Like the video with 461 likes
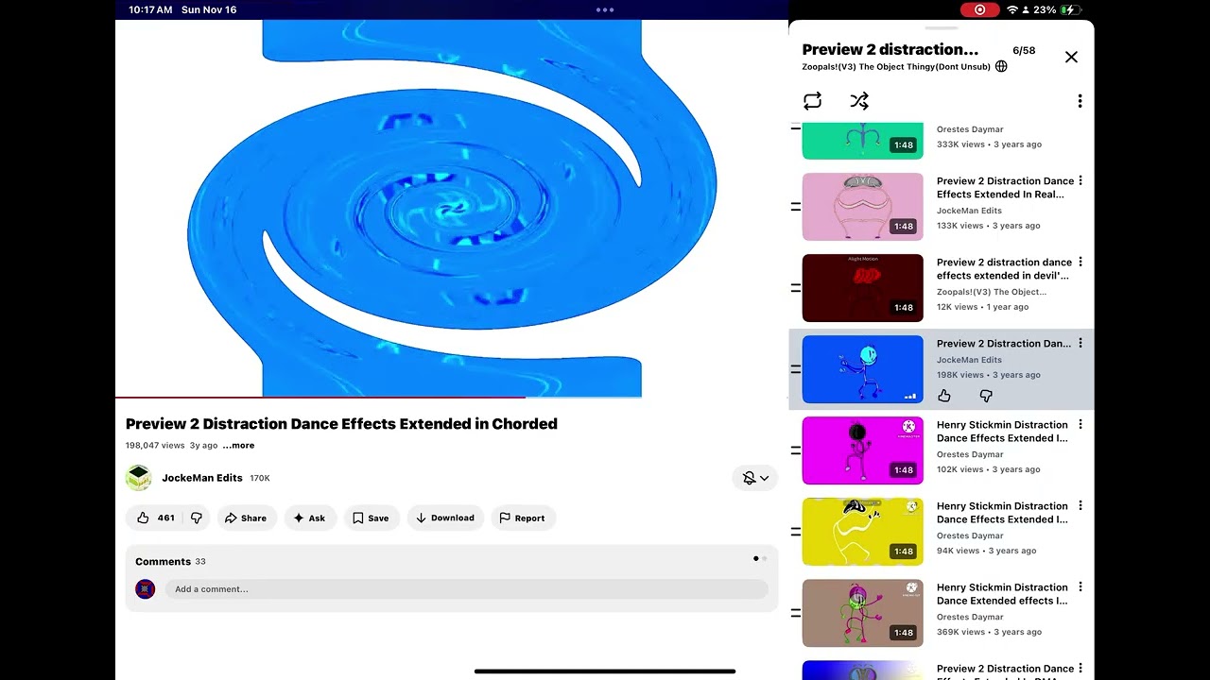The image size is (1210, 680). coord(154,518)
